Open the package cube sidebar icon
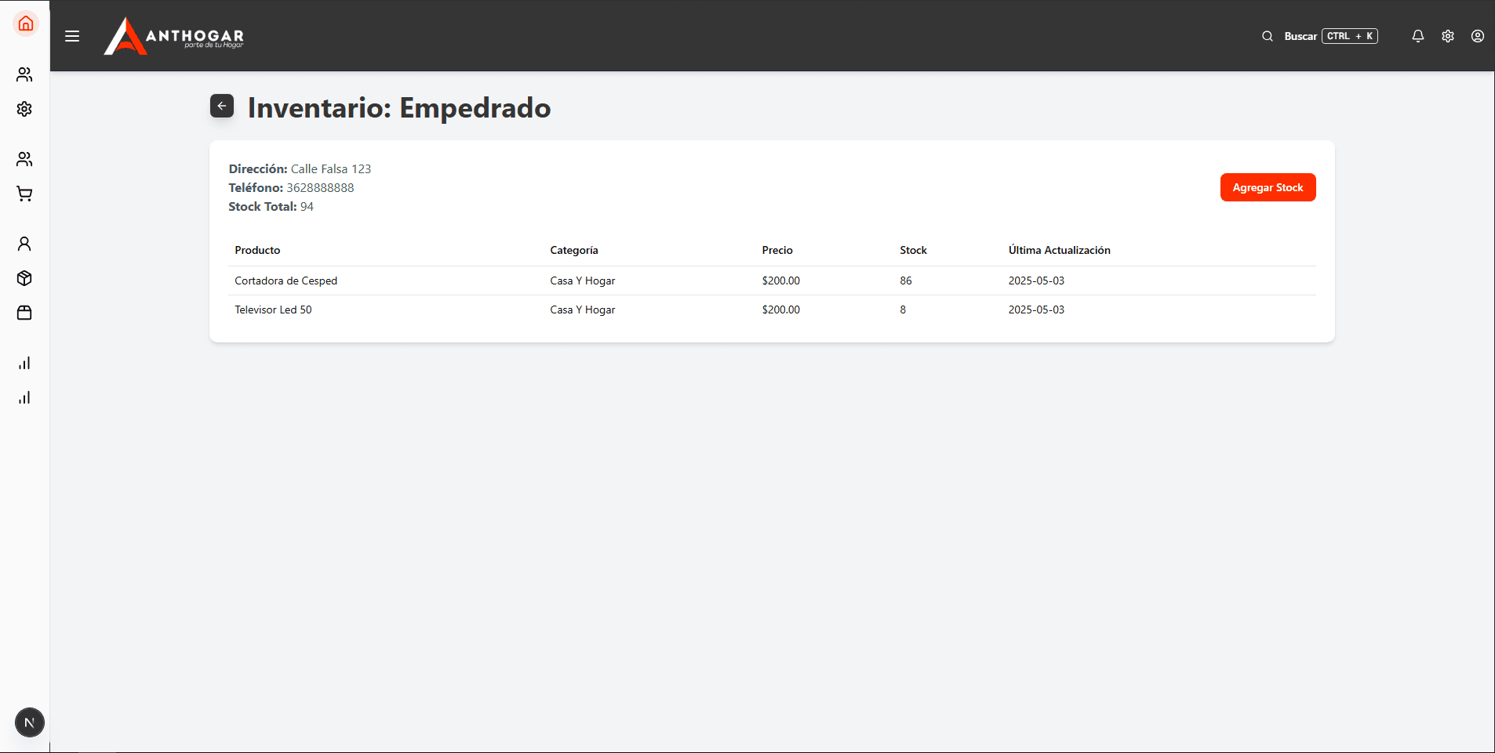The width and height of the screenshot is (1495, 753). tap(24, 278)
